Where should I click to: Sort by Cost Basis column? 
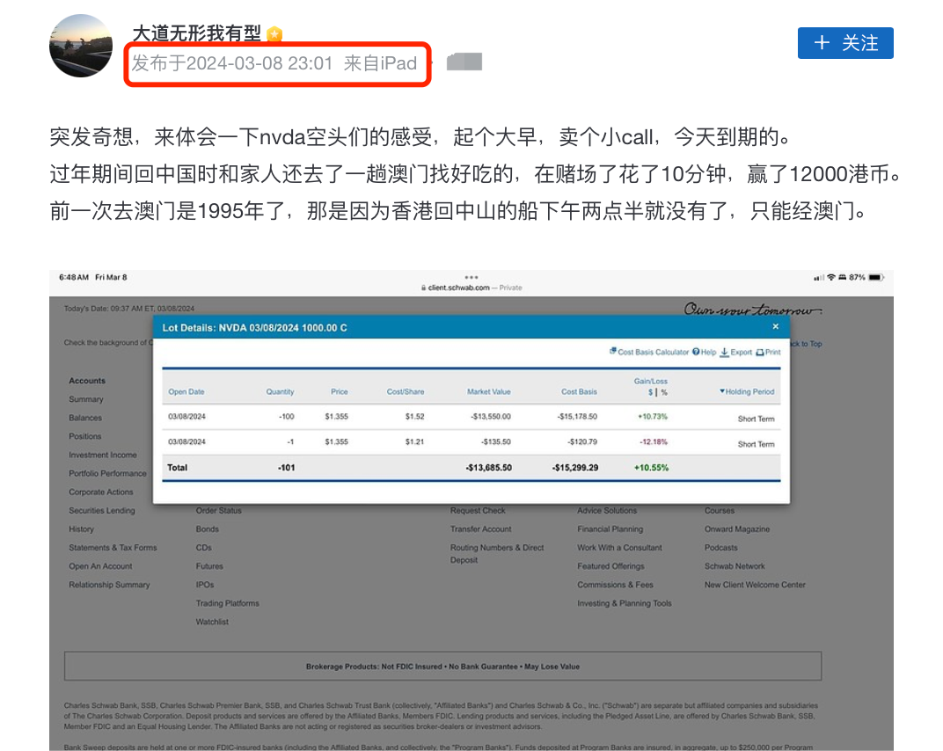[579, 392]
